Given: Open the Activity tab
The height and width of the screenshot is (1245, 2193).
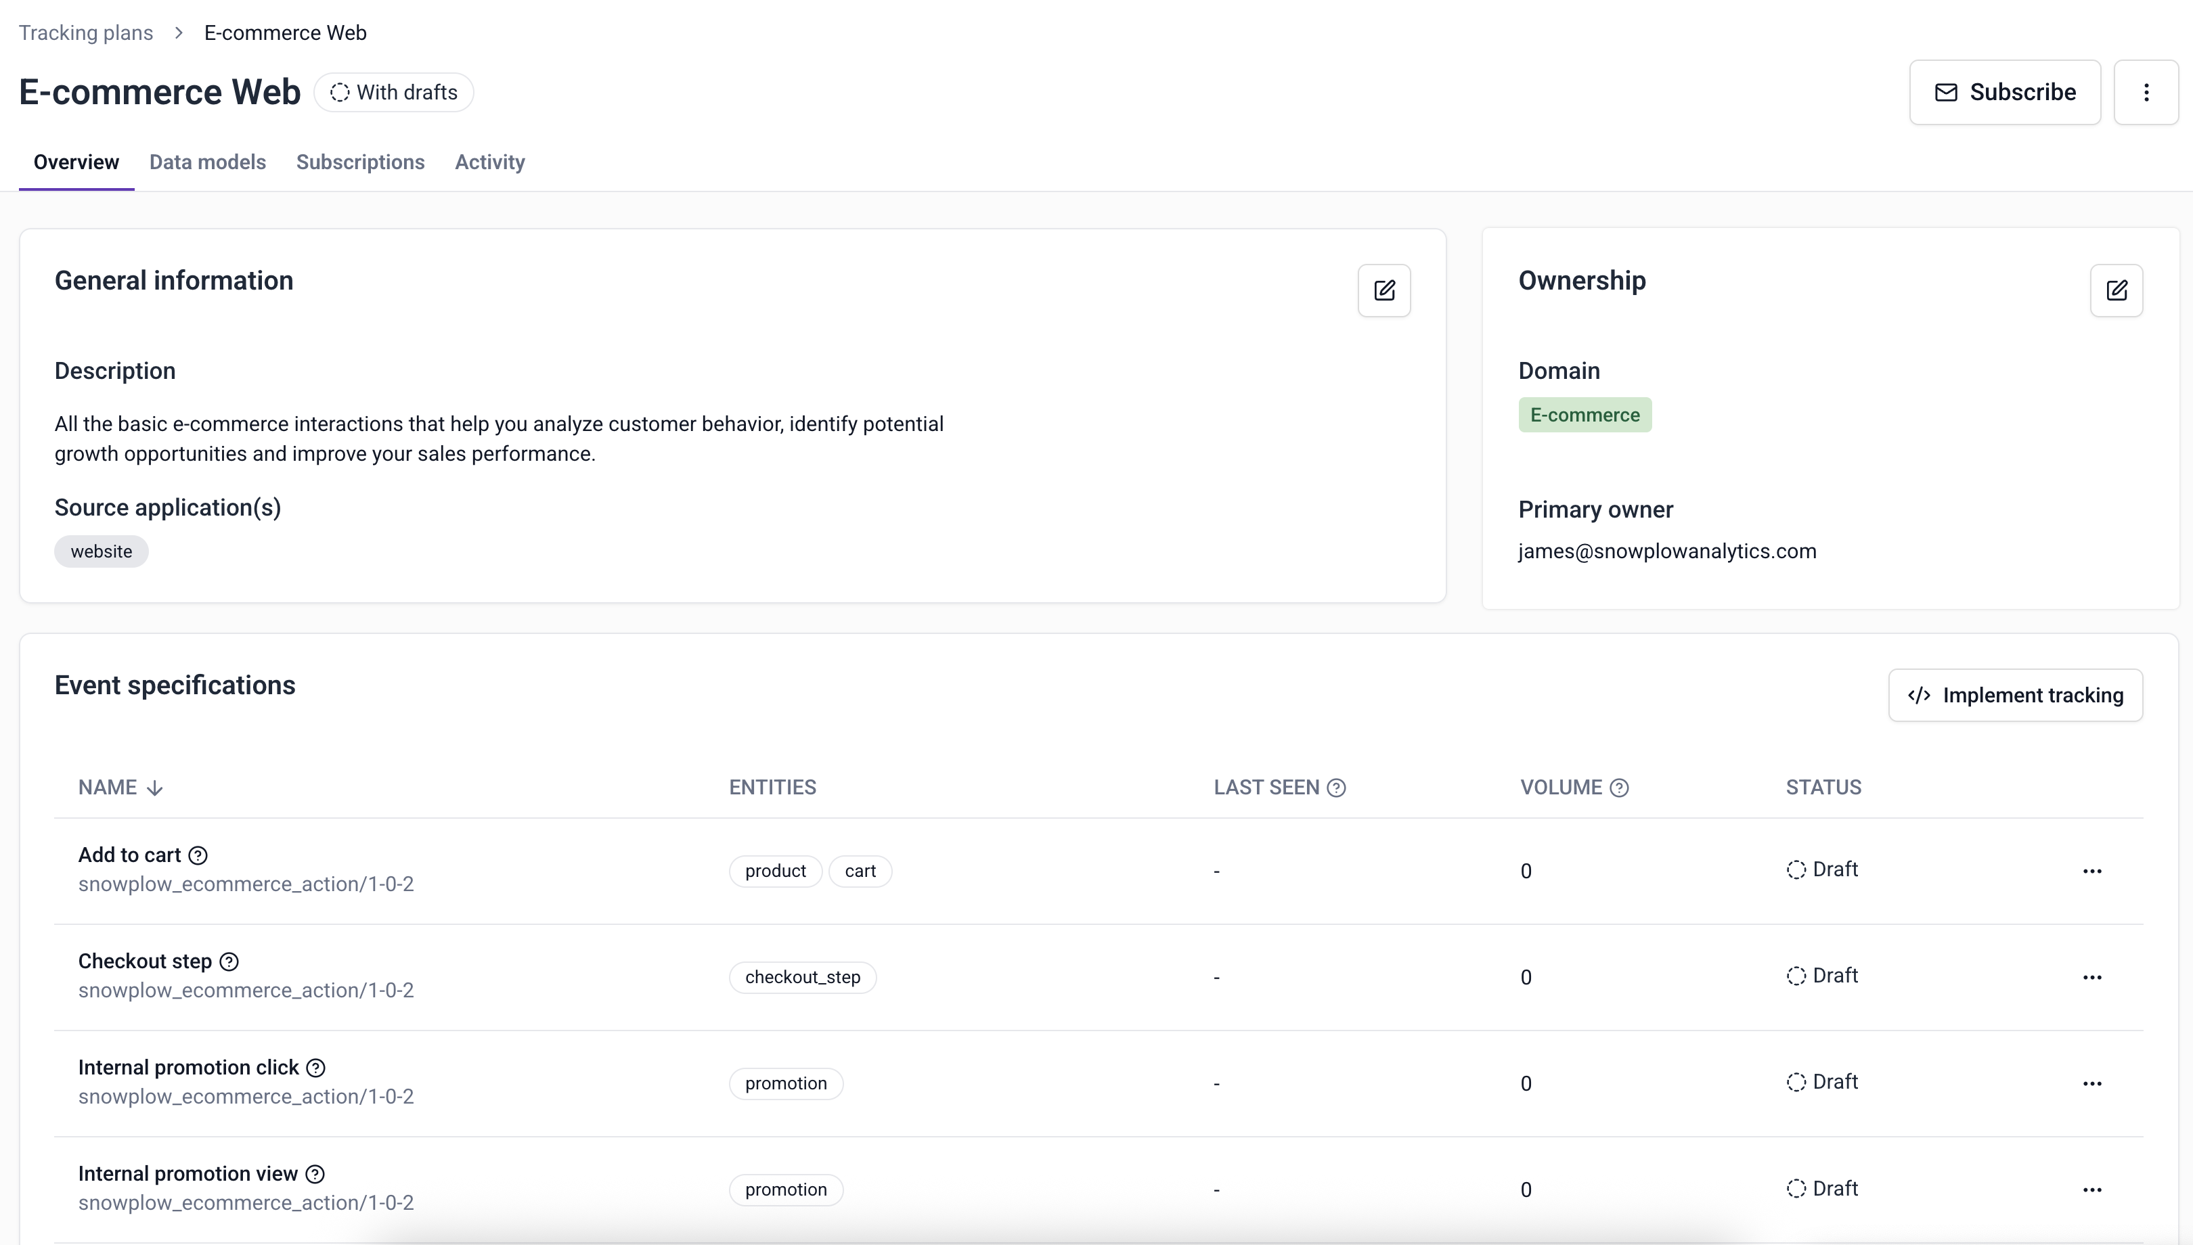Looking at the screenshot, I should [489, 162].
